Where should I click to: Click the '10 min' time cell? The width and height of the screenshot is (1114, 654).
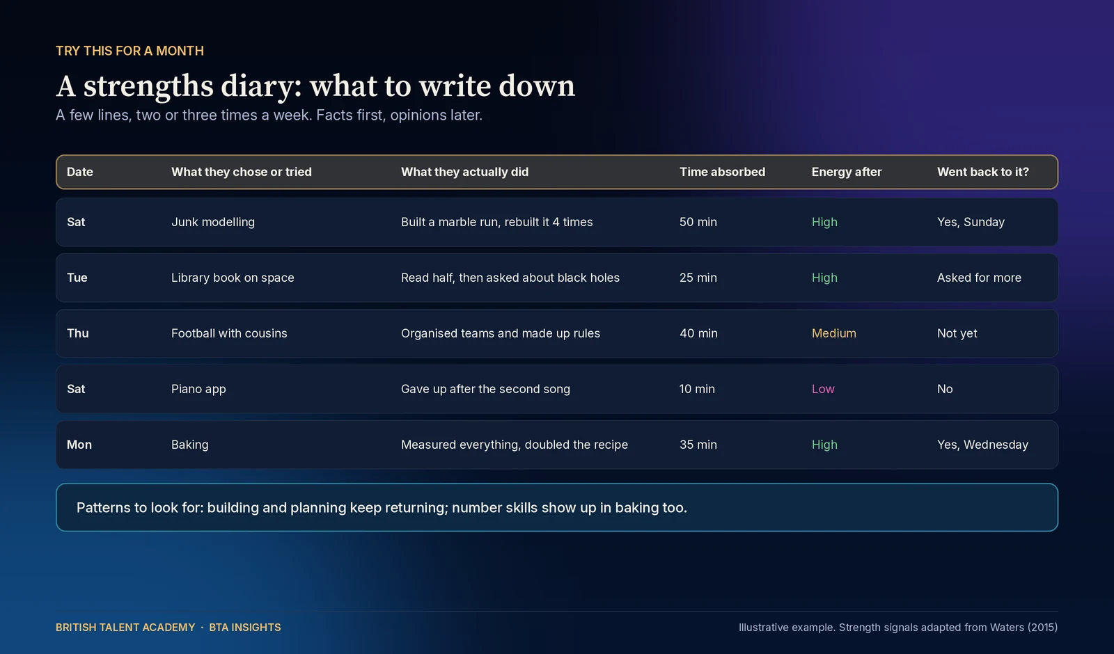coord(697,389)
